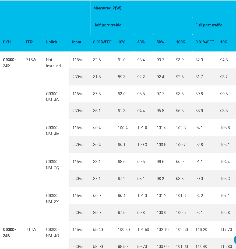Pick the "104.4" measurement cell
Viewport: 236px width, 249px height.
[225, 162]
